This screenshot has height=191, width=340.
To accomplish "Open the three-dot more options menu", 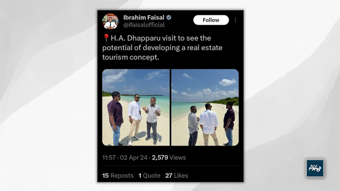I will coord(235,20).
